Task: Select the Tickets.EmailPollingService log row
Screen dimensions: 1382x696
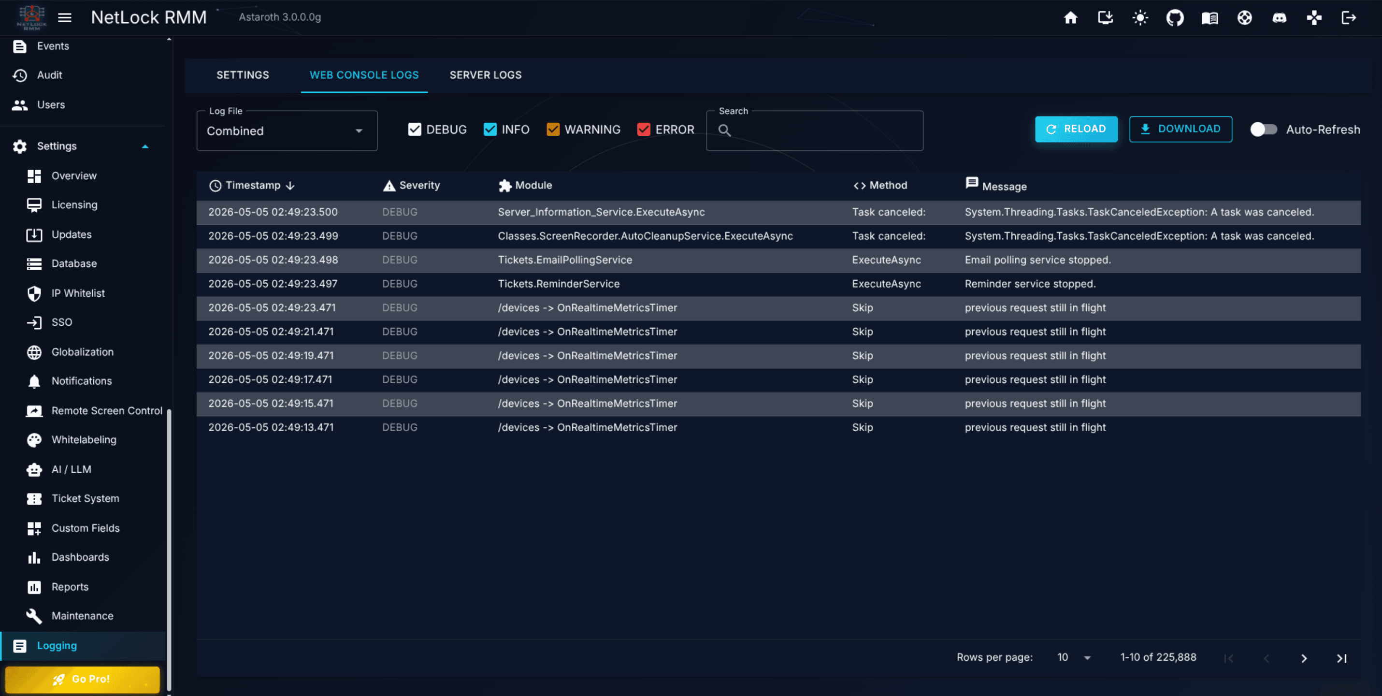Action: coord(778,260)
